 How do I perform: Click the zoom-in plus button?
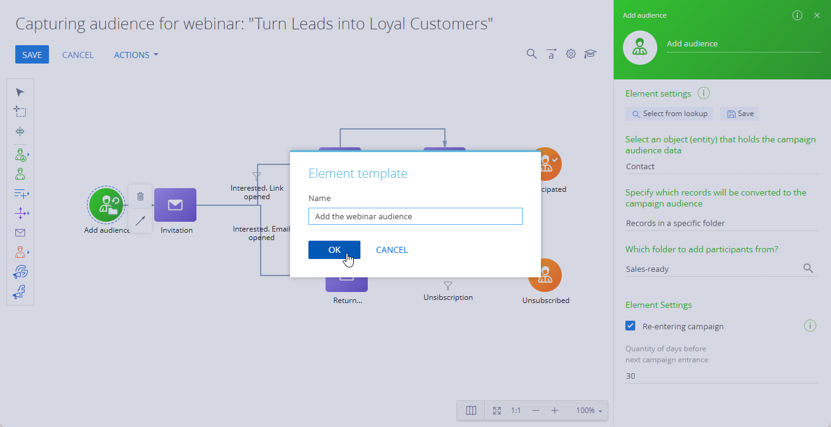[x=554, y=411]
